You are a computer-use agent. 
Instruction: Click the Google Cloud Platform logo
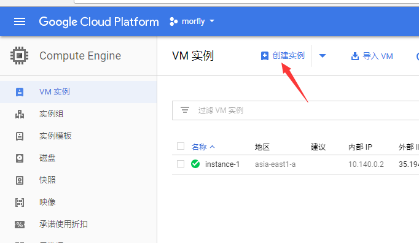coord(99,22)
